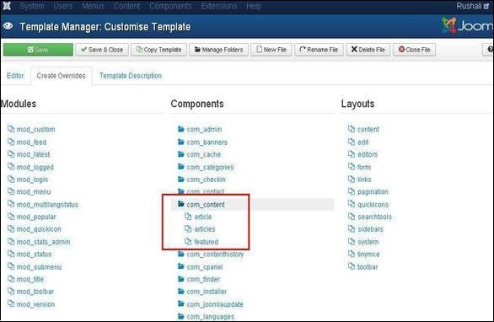This screenshot has height=322, width=494.
Task: Click the copy icon beside quickicons layout
Action: 352,204
